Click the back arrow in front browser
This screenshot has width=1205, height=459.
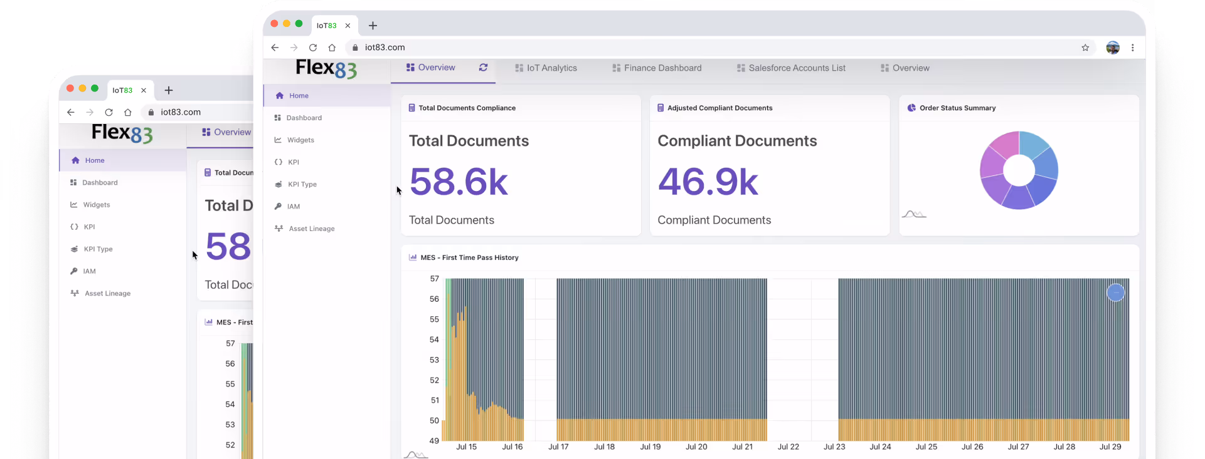(275, 48)
